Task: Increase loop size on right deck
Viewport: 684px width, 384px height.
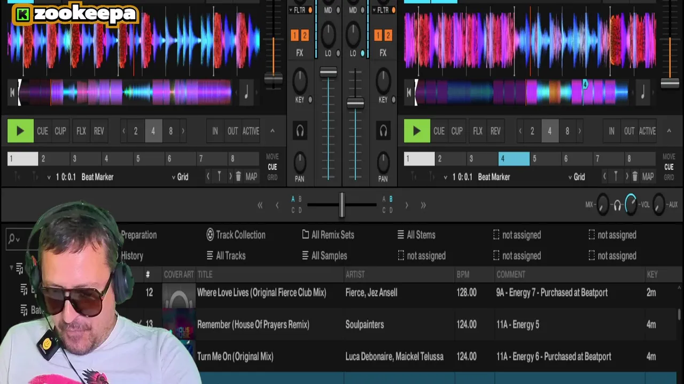Action: 580,131
